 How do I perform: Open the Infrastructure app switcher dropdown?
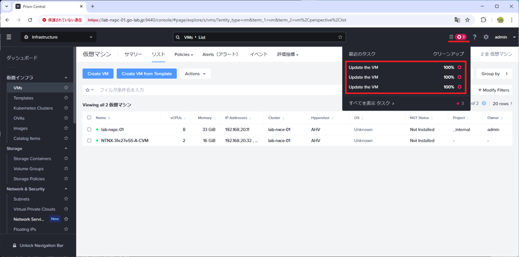(59, 37)
